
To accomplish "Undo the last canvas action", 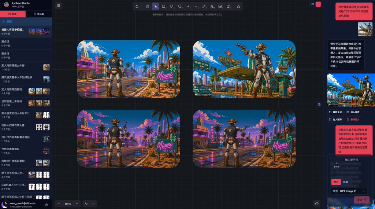I will [x=86, y=204].
